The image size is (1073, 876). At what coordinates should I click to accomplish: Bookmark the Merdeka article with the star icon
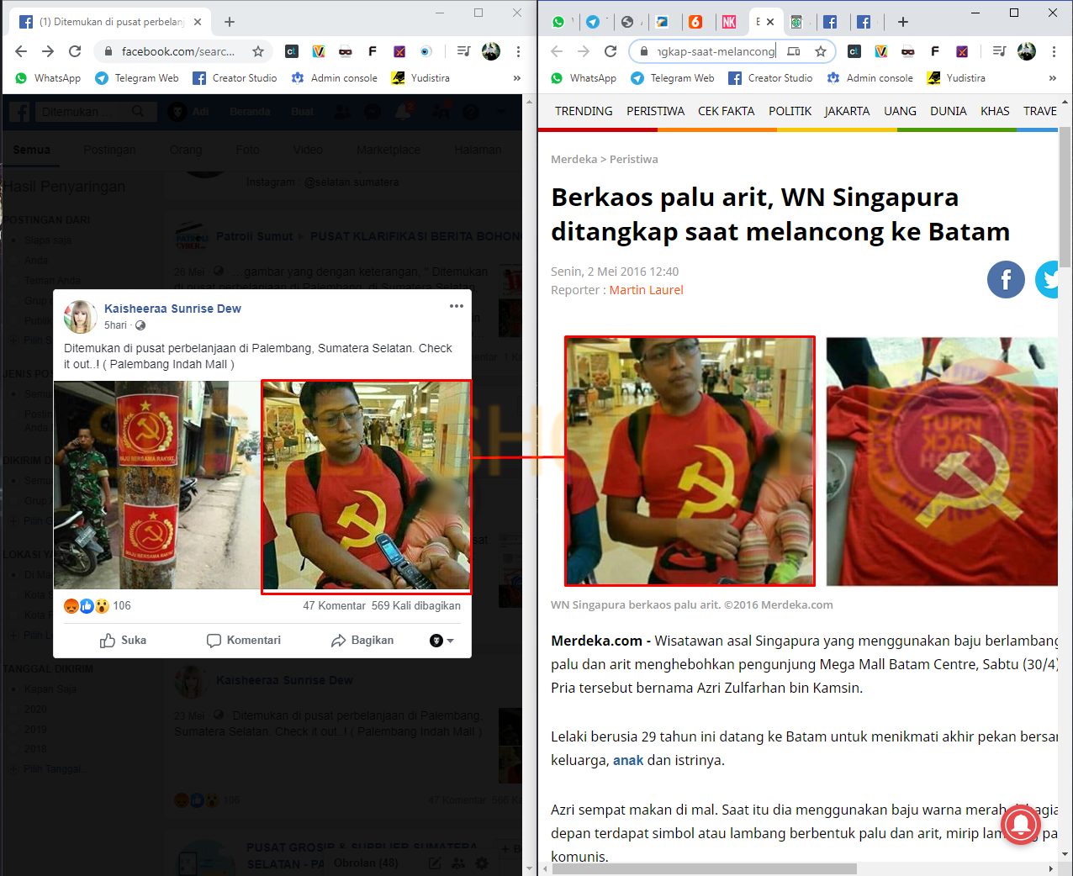(x=821, y=51)
